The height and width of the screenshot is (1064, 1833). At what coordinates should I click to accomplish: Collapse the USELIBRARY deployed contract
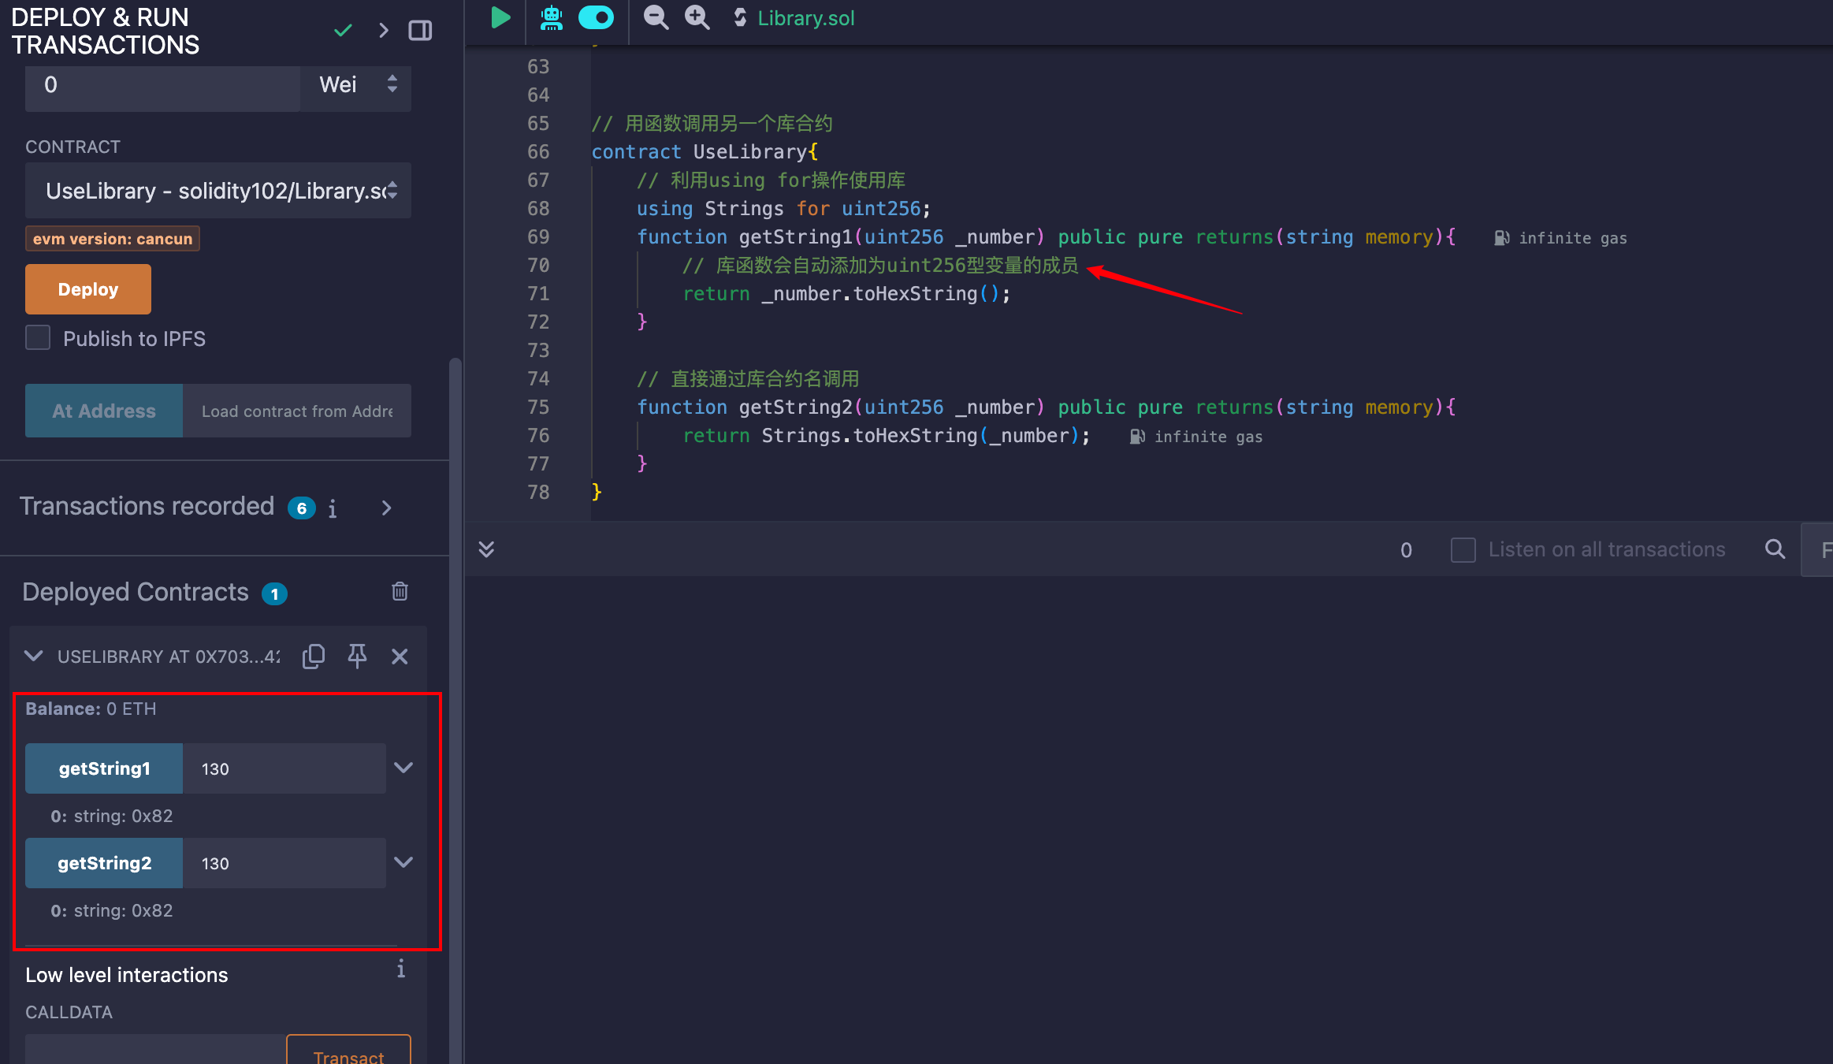click(x=33, y=656)
